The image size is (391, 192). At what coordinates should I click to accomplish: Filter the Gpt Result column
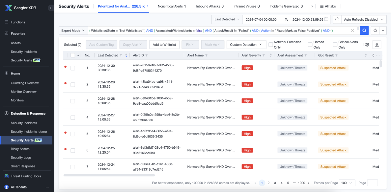pos(336,55)
